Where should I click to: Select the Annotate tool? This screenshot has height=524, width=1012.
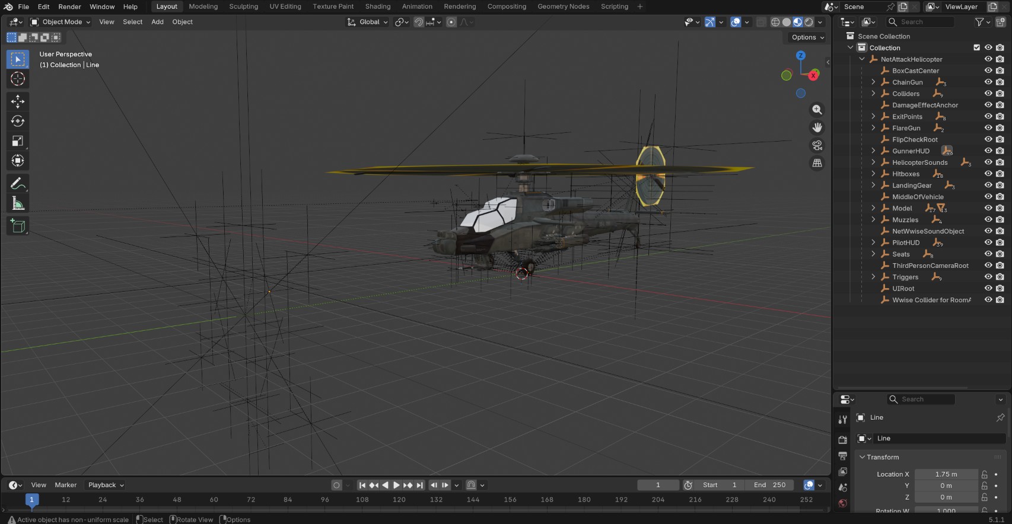point(18,184)
